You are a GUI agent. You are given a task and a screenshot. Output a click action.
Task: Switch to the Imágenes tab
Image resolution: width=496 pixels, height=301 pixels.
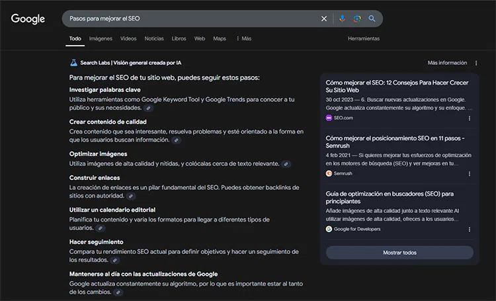click(x=101, y=39)
